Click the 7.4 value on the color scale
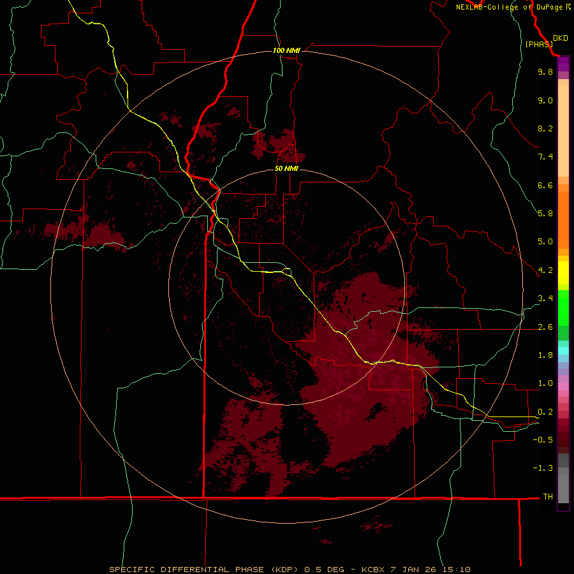Image resolution: width=574 pixels, height=574 pixels. tap(545, 157)
